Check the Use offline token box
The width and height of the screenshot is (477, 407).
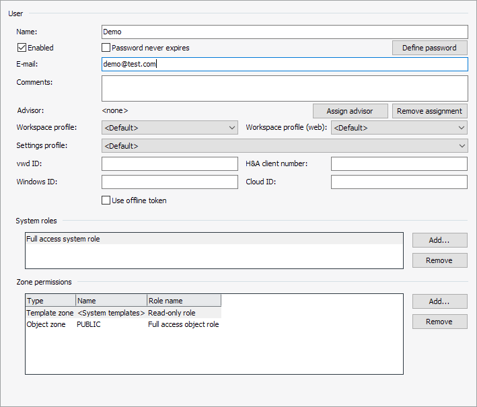[106, 200]
